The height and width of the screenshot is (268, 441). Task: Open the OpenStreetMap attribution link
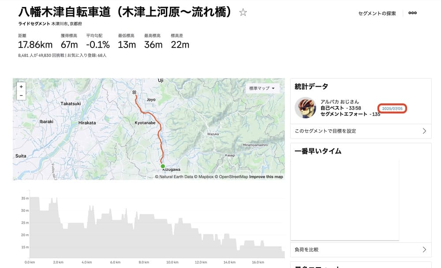click(x=232, y=177)
